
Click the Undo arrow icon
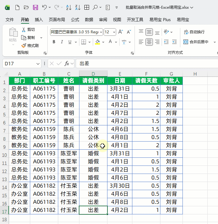[45, 7]
